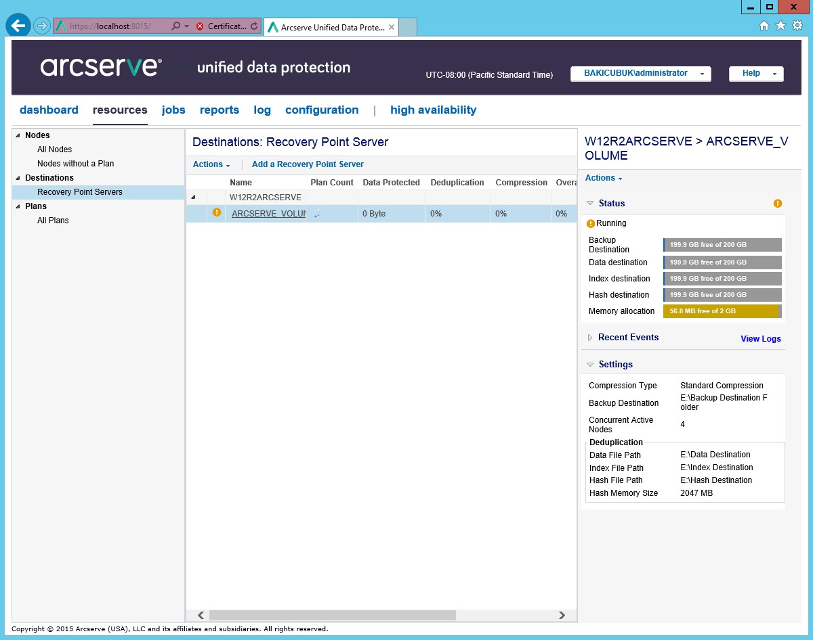Image resolution: width=813 pixels, height=640 pixels.
Task: Click the 'E:\Hash Destination' path value
Action: point(716,480)
